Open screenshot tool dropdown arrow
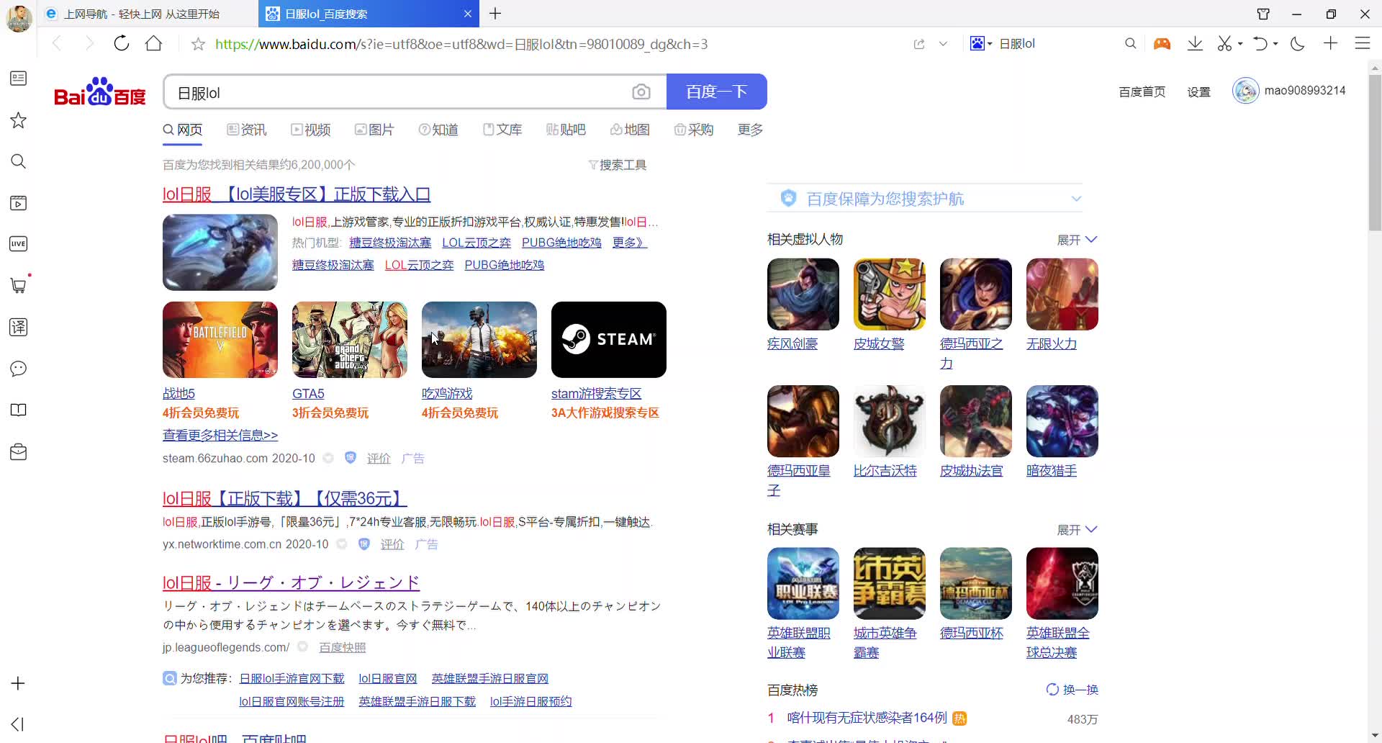This screenshot has width=1382, height=743. (x=1240, y=44)
